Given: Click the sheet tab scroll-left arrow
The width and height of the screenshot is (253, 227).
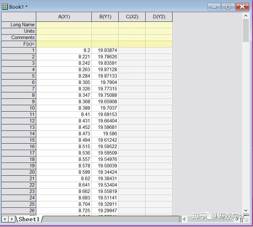Looking at the screenshot, I should click(5, 219).
